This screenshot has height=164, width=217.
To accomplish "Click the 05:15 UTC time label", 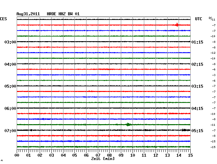I will point(197,130).
